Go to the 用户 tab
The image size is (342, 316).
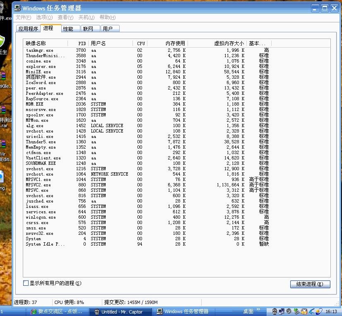110,29
